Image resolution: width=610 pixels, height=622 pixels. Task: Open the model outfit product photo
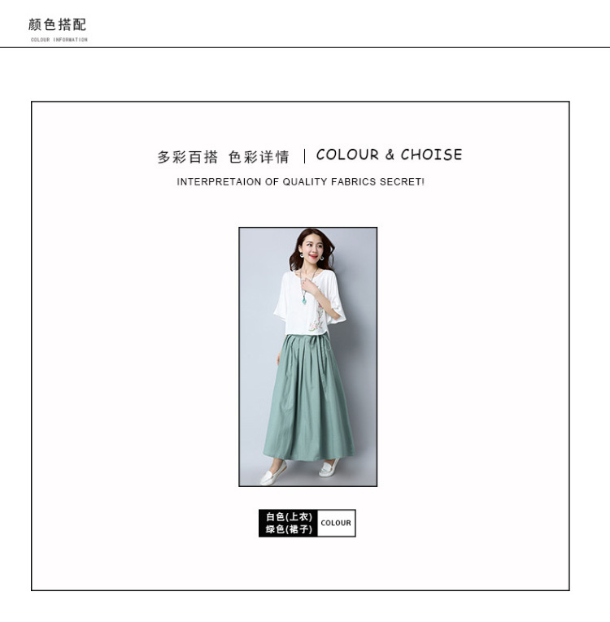(308, 357)
